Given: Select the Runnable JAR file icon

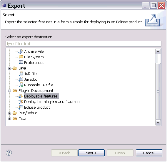Looking at the screenshot, I should point(21,85).
